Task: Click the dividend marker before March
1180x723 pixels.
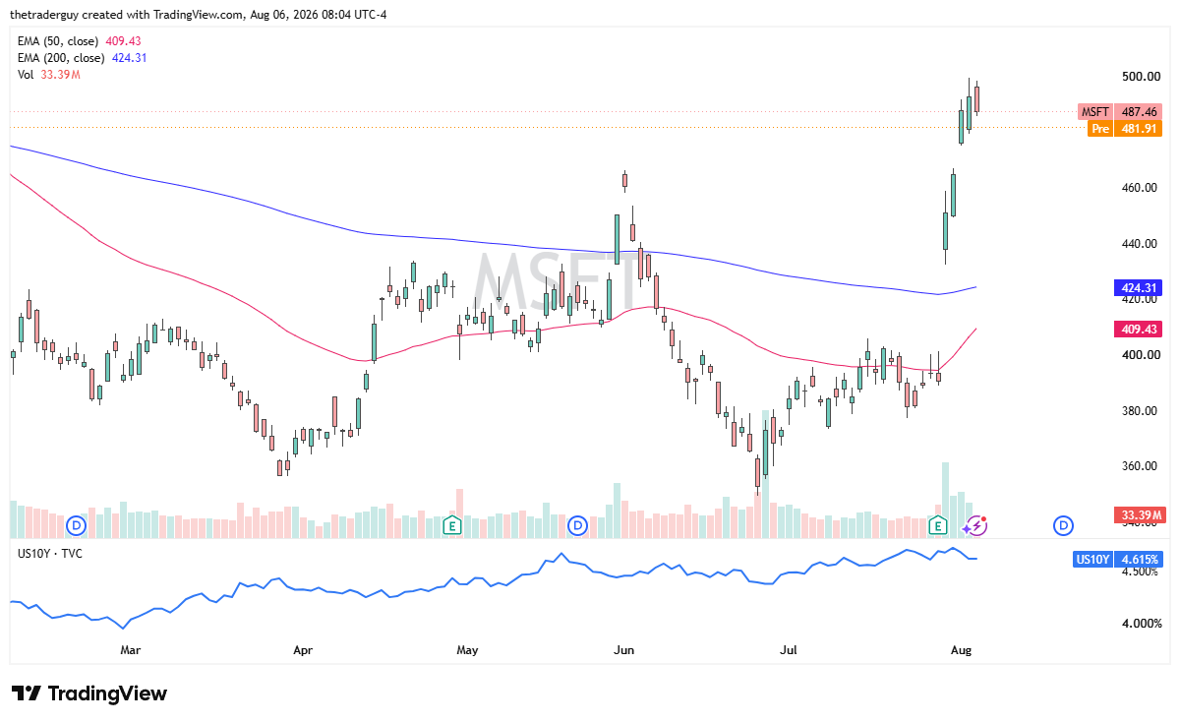Action: 77,526
